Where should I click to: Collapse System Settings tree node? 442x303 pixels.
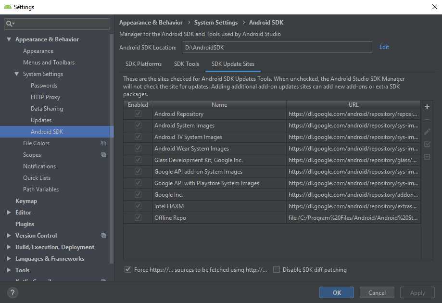coord(17,74)
